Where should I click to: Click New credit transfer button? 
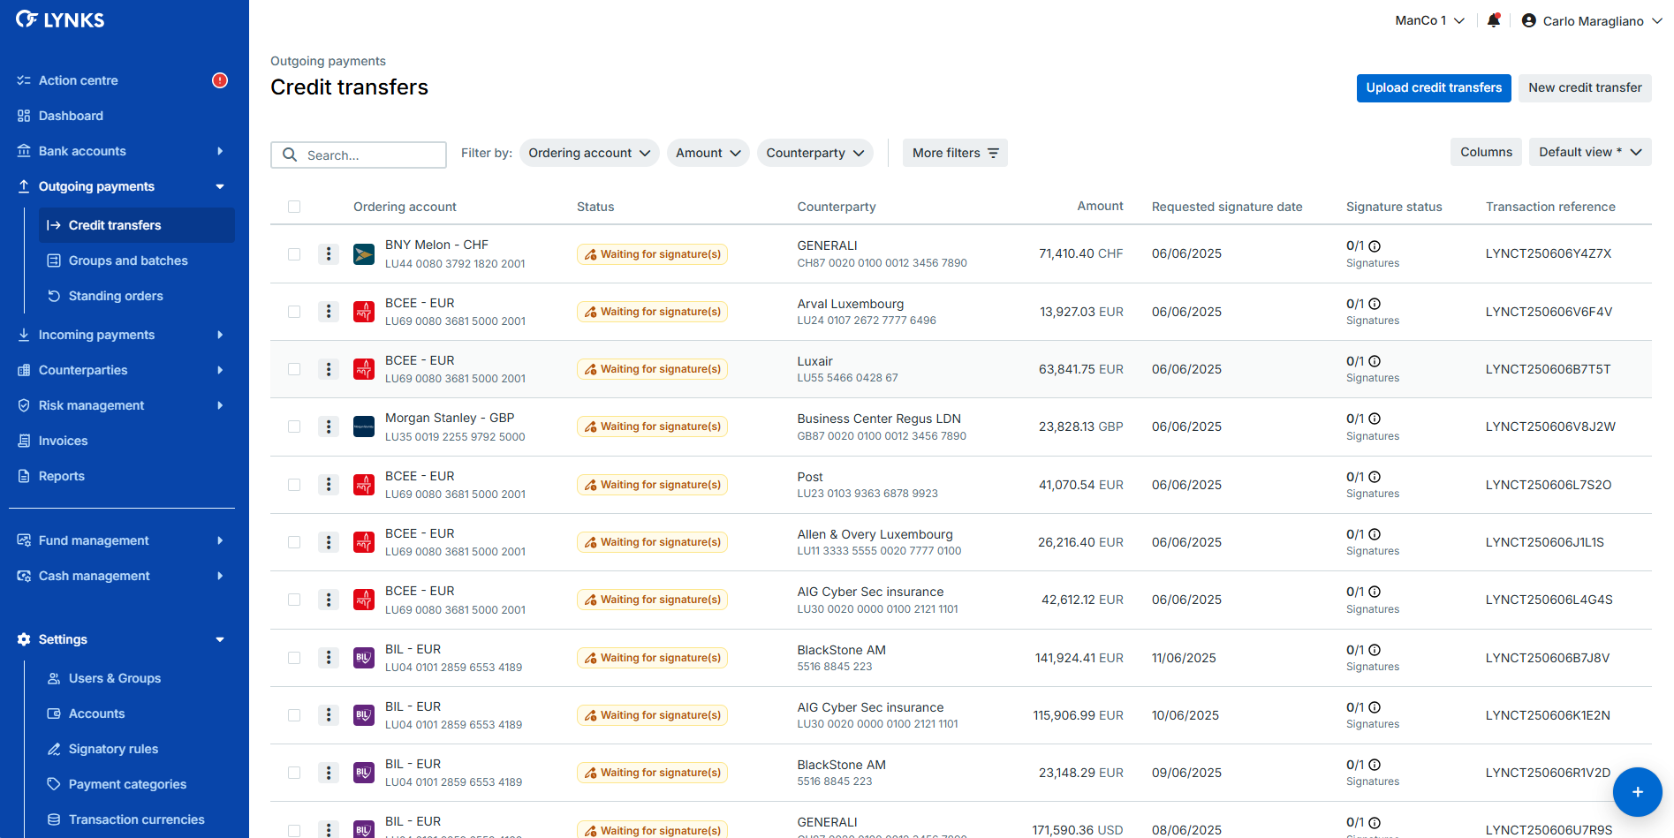(1585, 87)
